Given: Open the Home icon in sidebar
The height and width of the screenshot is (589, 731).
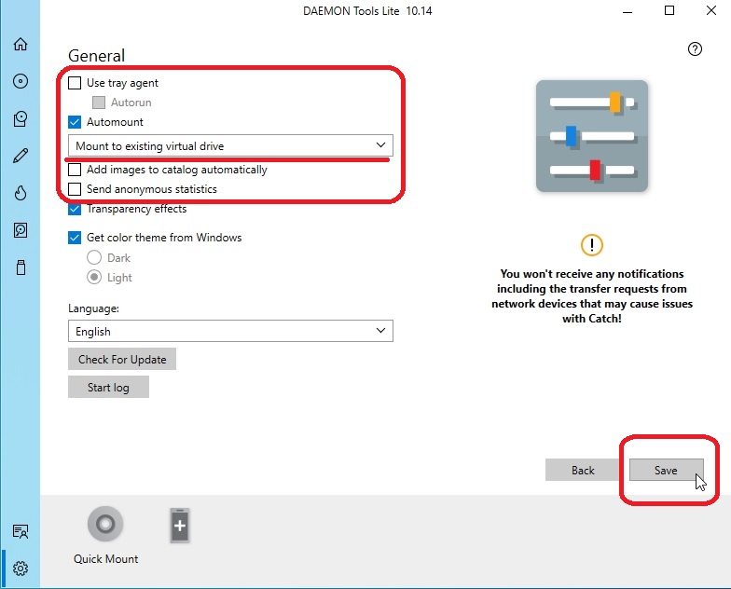Looking at the screenshot, I should pyautogui.click(x=21, y=44).
